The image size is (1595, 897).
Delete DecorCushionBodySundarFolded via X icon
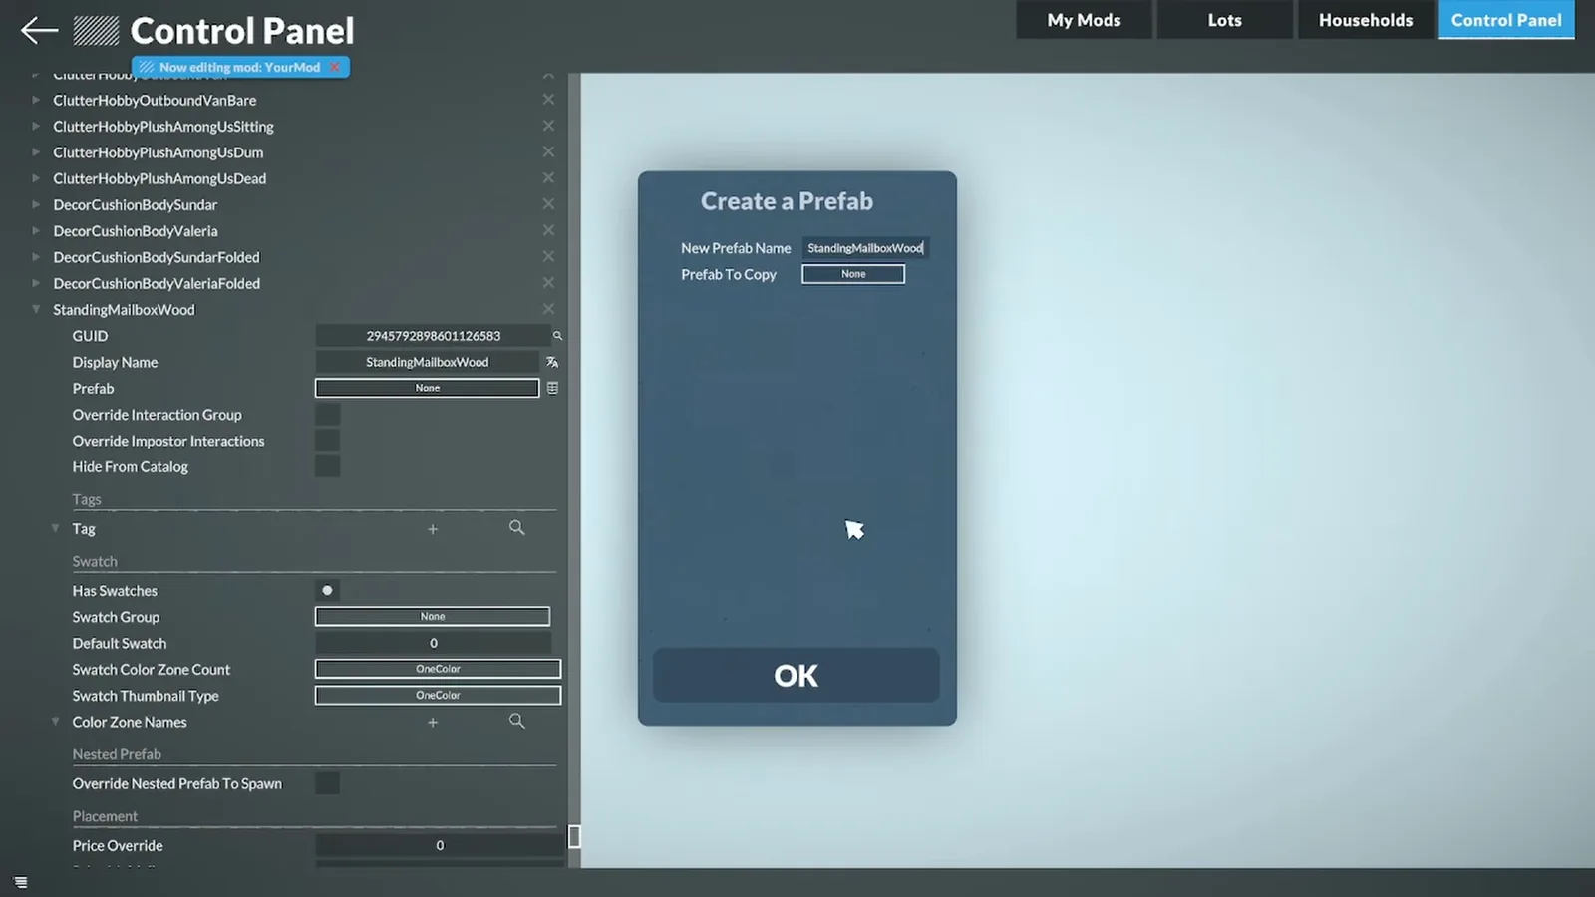(548, 256)
